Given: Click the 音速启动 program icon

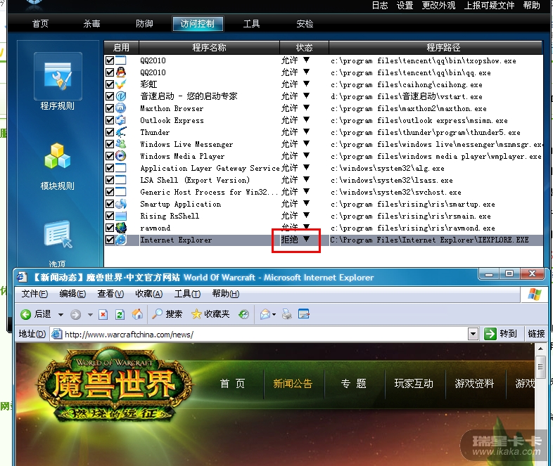Looking at the screenshot, I should click(x=121, y=96).
